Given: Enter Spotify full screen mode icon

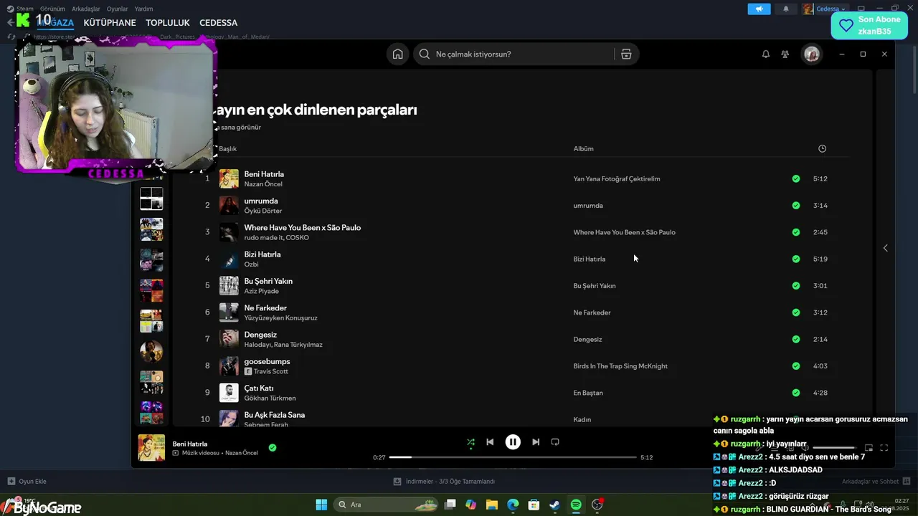Looking at the screenshot, I should click(884, 448).
